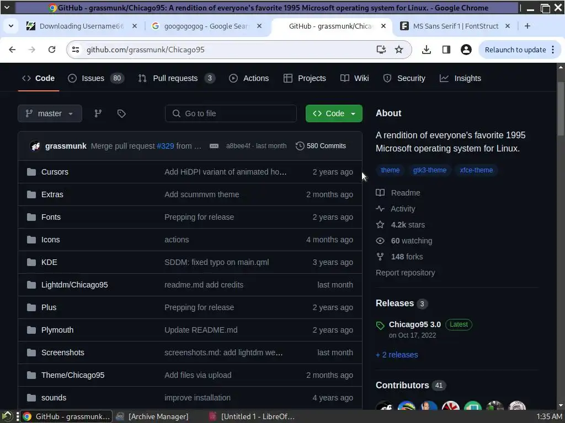Close the googogogog Google Search tab
The width and height of the screenshot is (565, 423).
259,26
